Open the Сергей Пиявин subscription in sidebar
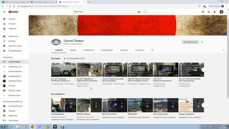This screenshot has width=229, height=129. (14, 62)
